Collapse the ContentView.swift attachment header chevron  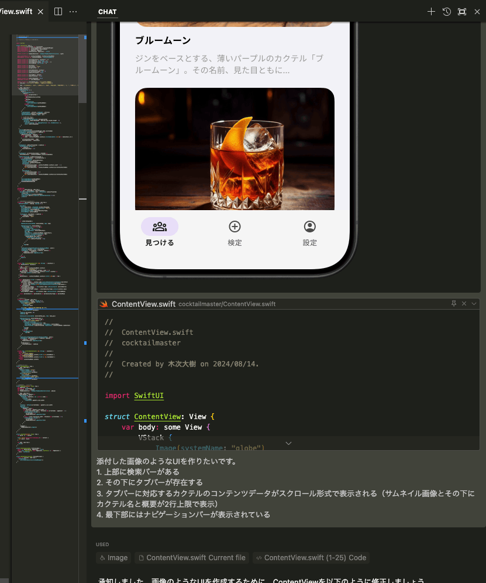[474, 303]
